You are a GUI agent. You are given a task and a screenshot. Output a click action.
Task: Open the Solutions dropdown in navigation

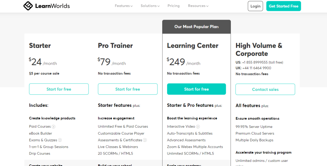(x=150, y=6)
